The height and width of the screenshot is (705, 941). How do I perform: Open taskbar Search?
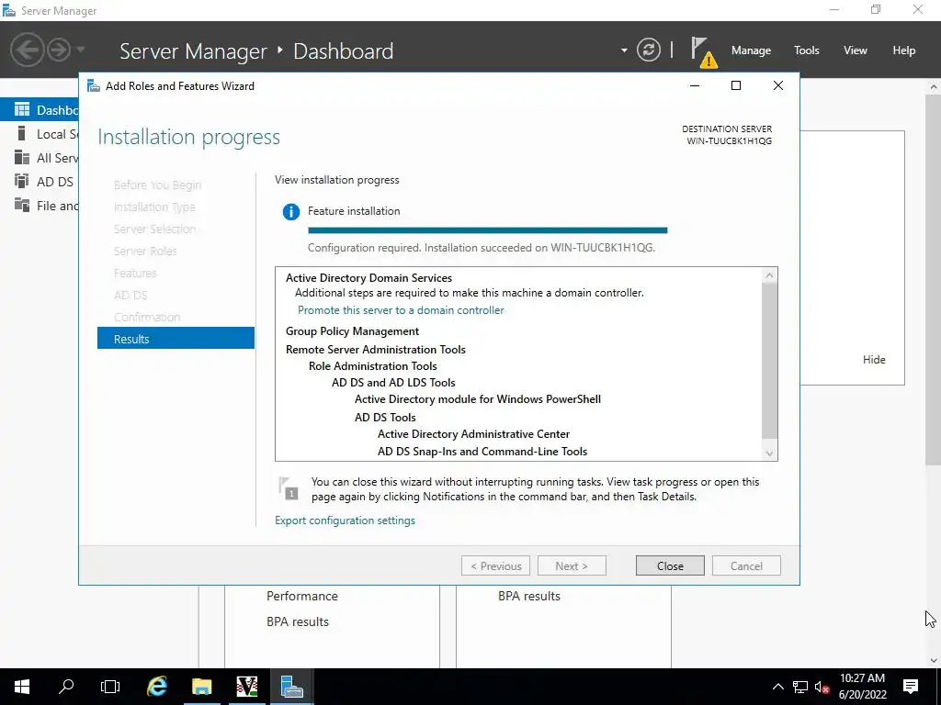[66, 687]
